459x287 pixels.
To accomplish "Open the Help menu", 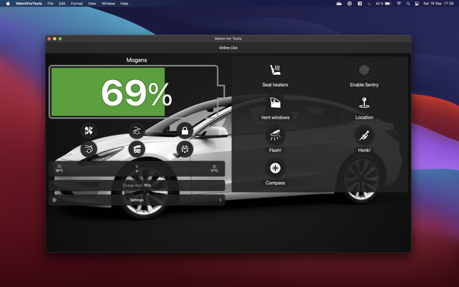I will click(124, 4).
